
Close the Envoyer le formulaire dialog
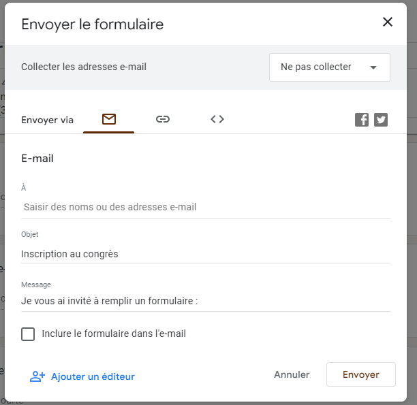[x=388, y=22]
